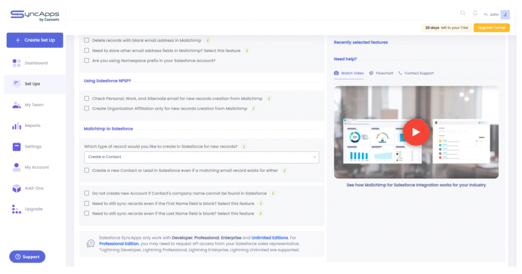Screen dimensions: 522x274
Task: Enable Delete records with blank email address
Action: coord(87,40)
